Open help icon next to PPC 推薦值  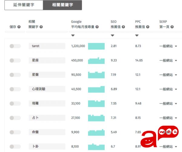(x=148, y=27)
